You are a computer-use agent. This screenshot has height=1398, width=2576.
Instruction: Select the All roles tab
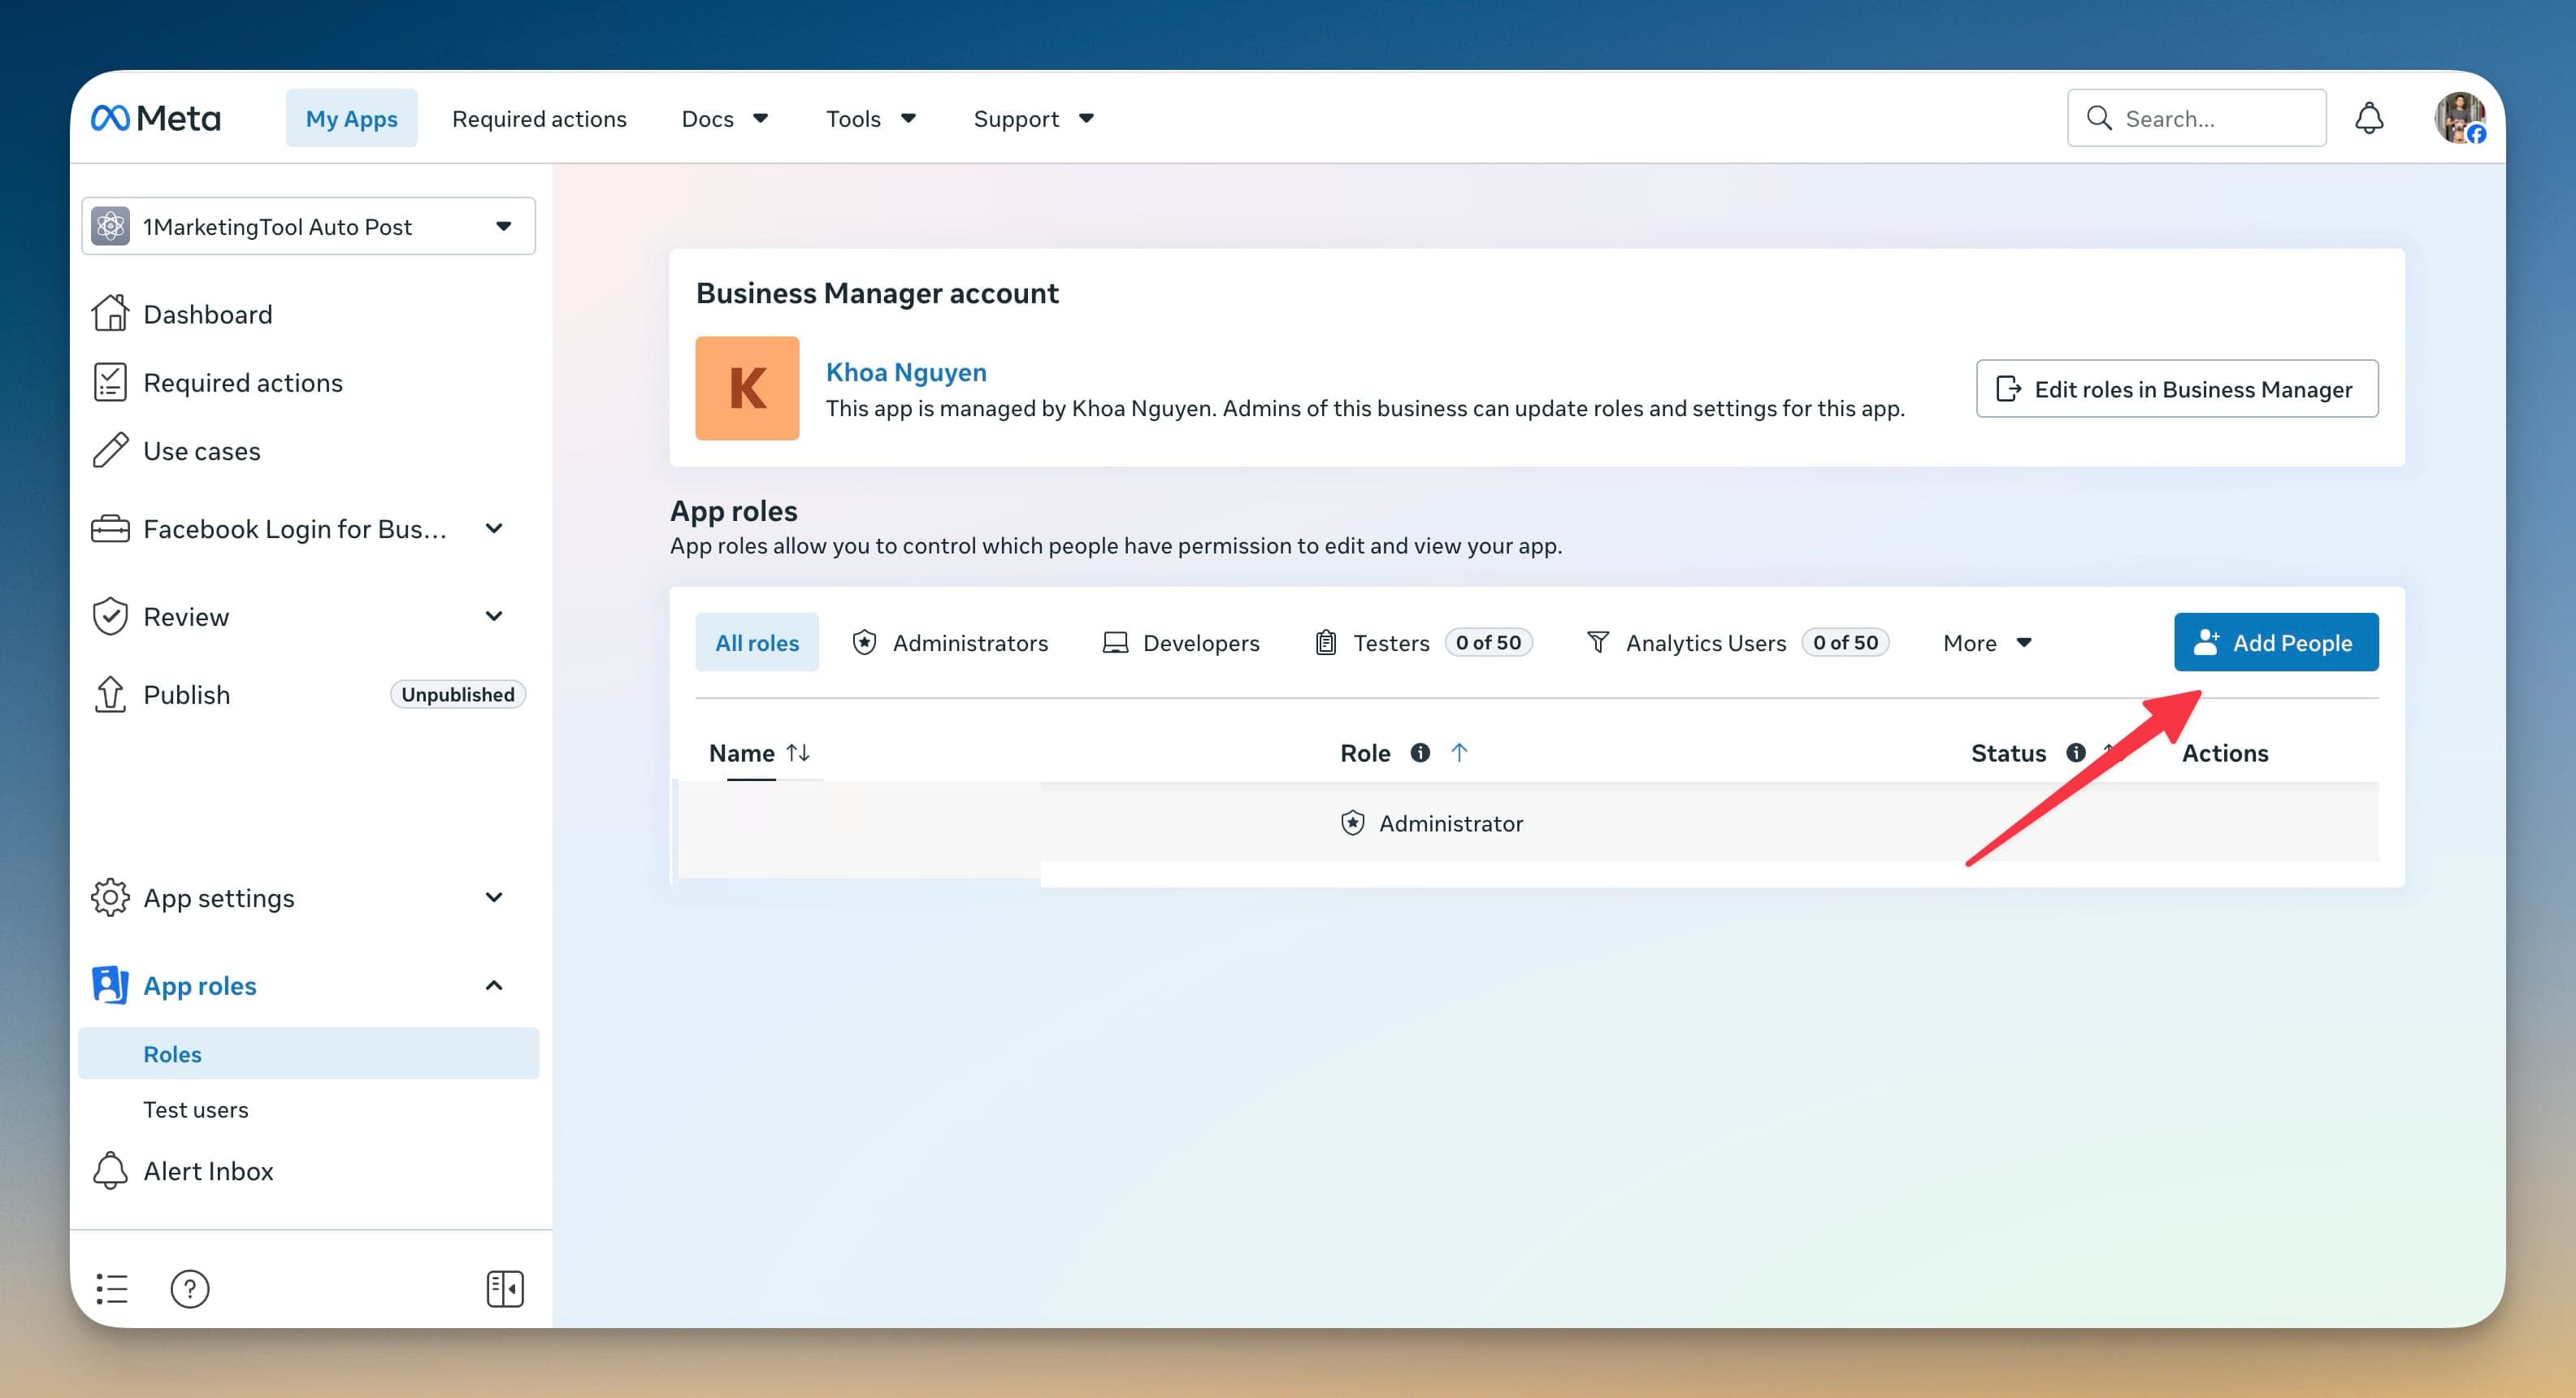pos(757,642)
